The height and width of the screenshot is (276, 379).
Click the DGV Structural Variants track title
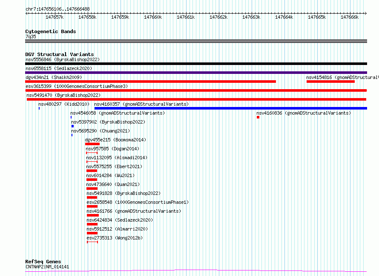coord(59,54)
